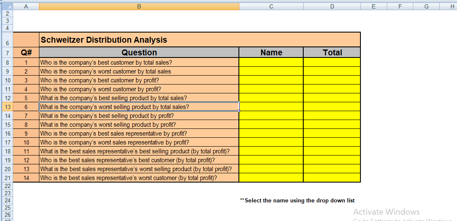Click the 'Schweitzer Distribution Analysis' title cell
This screenshot has height=221, width=457.
point(199,40)
